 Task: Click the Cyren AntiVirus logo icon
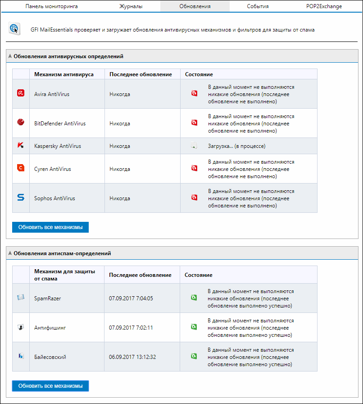coord(21,168)
